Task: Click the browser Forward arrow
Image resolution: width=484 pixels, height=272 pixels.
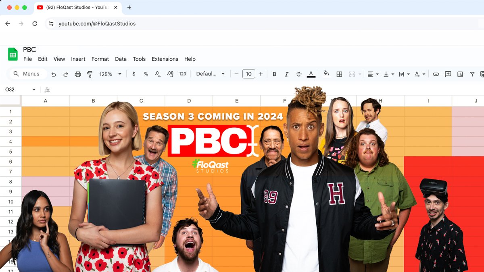Action: click(x=21, y=24)
